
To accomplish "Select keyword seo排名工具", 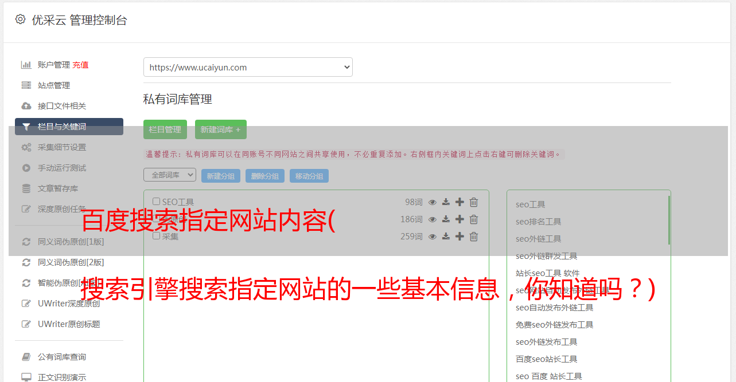I will 539,222.
